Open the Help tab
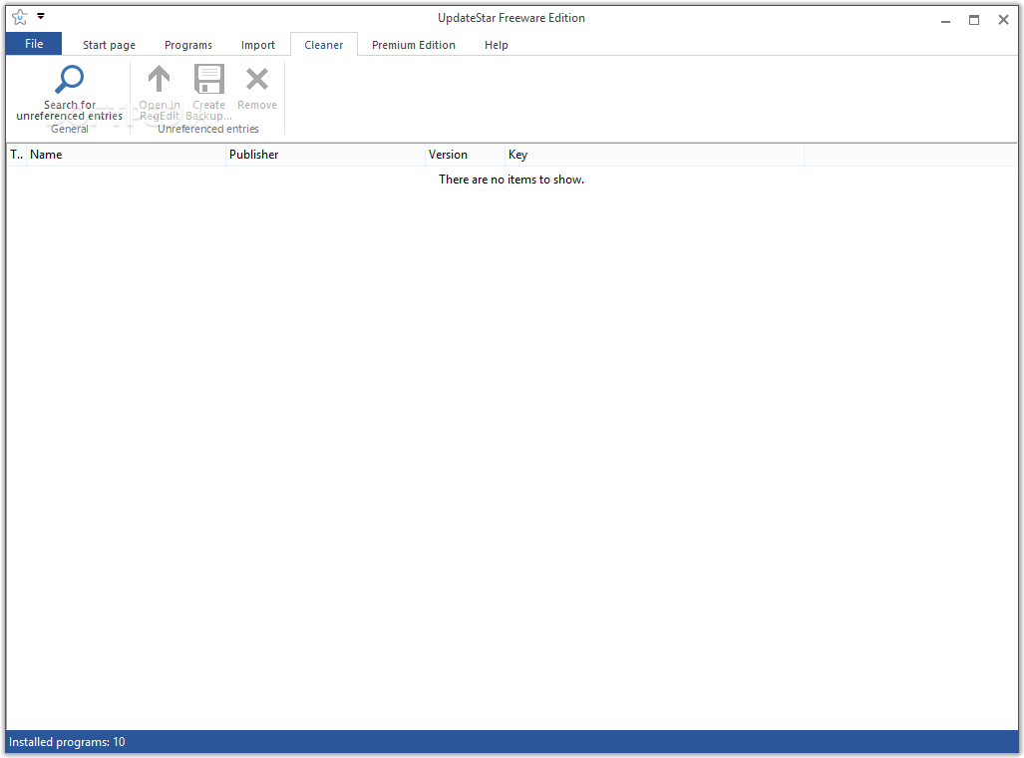This screenshot has width=1024, height=758. 497,45
